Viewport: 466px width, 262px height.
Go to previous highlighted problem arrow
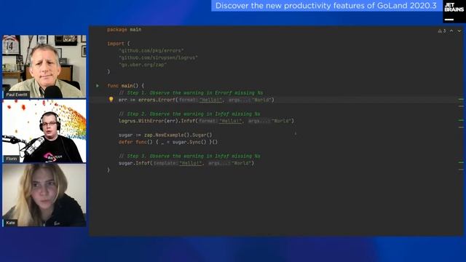tap(451, 31)
